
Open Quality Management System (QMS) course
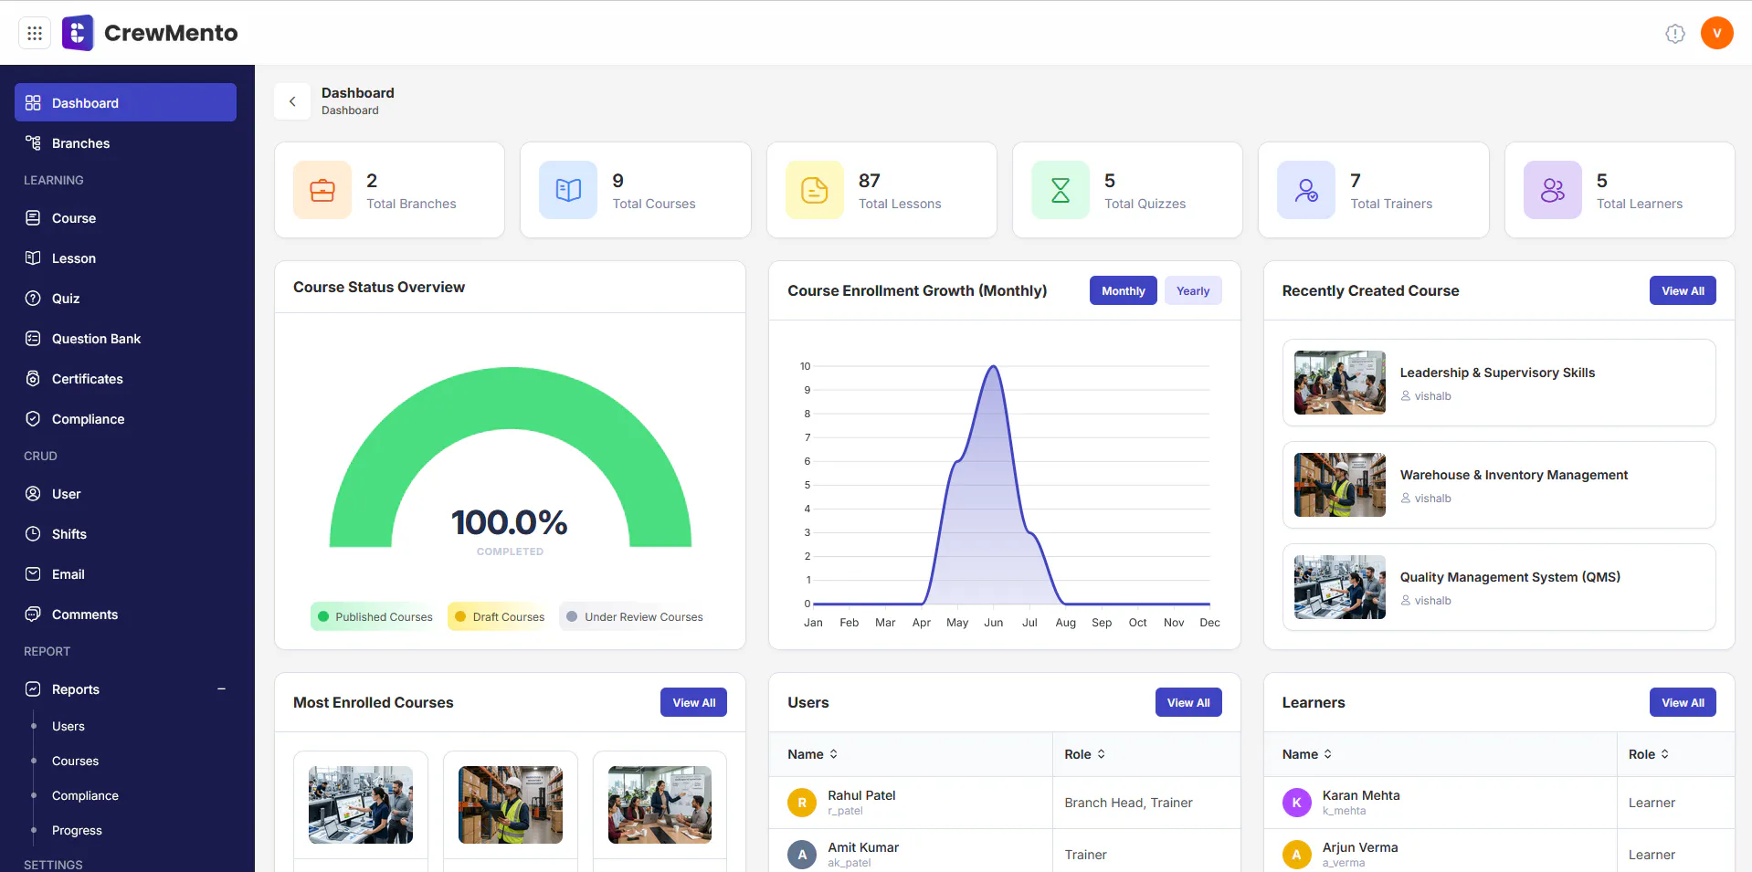tap(1499, 587)
